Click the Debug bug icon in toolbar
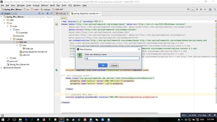Viewport: 217px width, 122px height. pyautogui.click(x=201, y=9)
